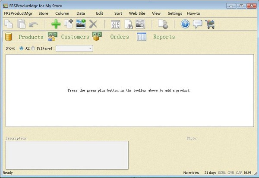
Task: Click the empty product list area
Action: click(x=129, y=108)
